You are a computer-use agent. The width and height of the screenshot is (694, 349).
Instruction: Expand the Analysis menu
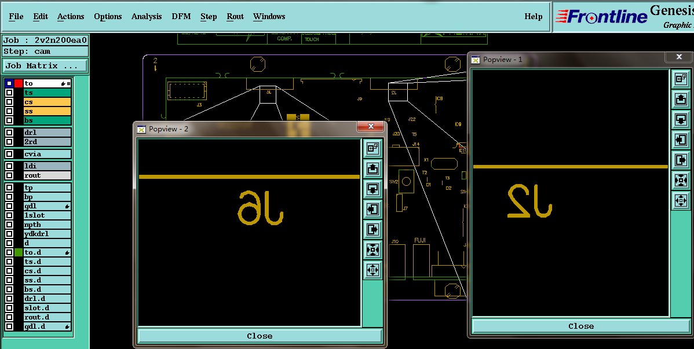pos(147,16)
